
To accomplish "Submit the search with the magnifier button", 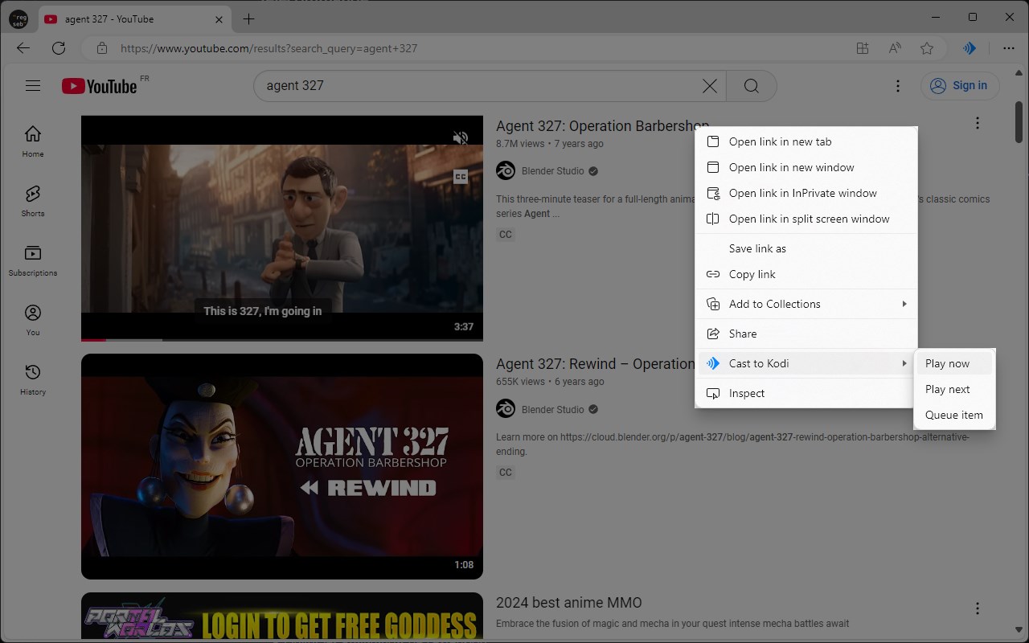I will (752, 86).
